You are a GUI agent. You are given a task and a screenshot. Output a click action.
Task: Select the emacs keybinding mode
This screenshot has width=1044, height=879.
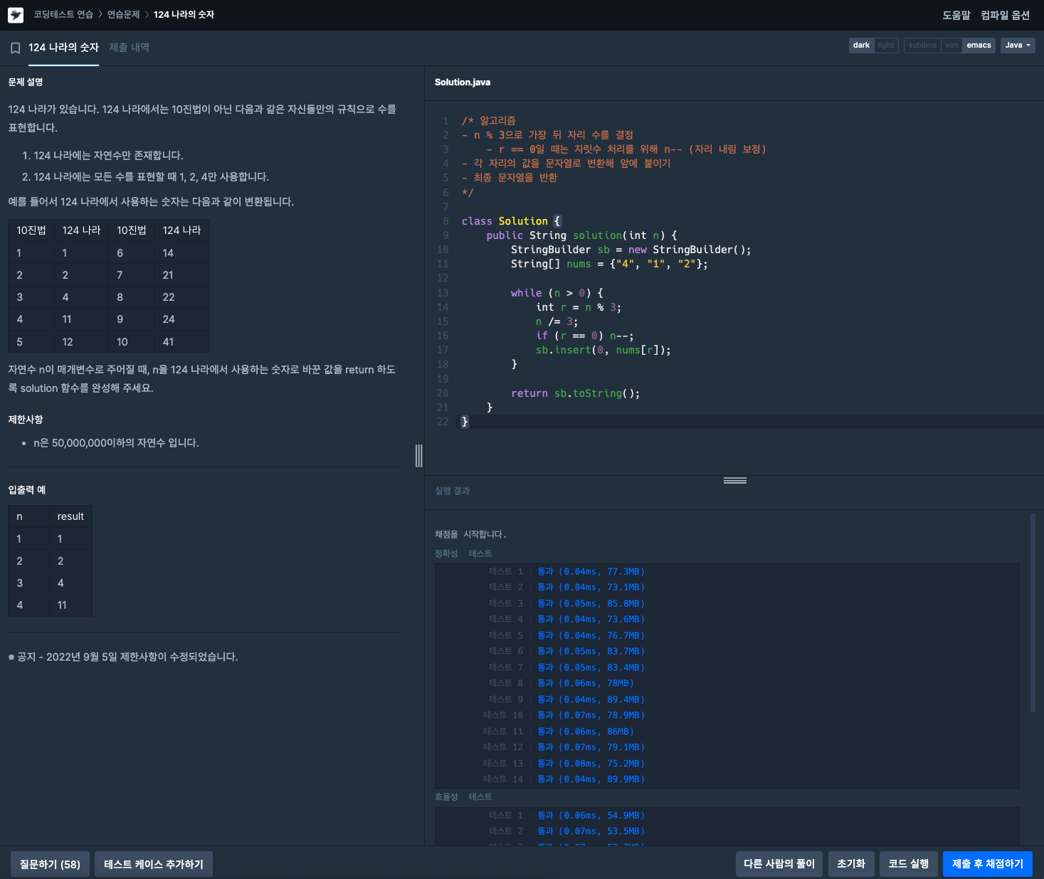(979, 46)
